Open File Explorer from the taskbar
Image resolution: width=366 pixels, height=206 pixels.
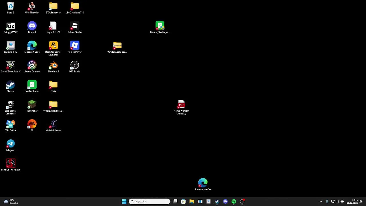point(192,201)
